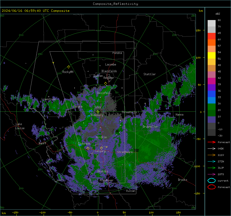Click the light blue swatch between 33 and 30 dBZ

[211, 100]
